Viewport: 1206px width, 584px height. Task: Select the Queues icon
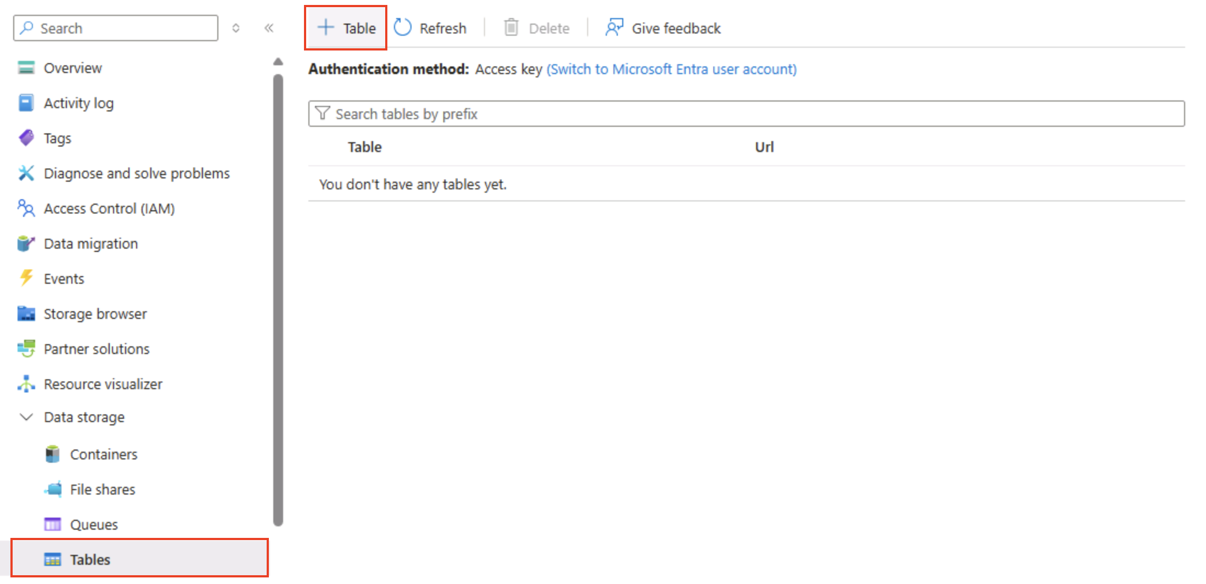pos(52,524)
